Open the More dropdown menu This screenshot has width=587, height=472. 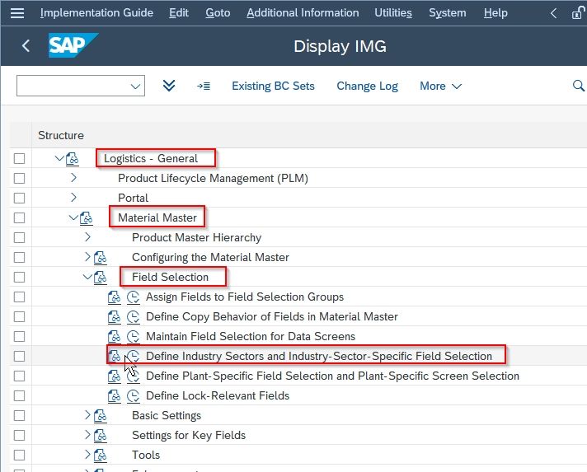tap(440, 86)
